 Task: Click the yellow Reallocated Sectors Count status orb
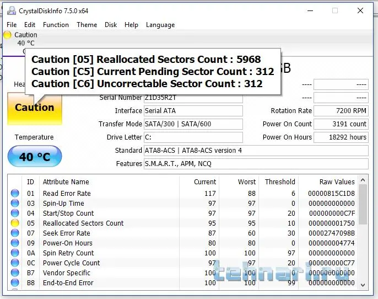pyautogui.click(x=15, y=223)
